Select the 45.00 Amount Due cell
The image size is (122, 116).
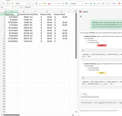47,41
